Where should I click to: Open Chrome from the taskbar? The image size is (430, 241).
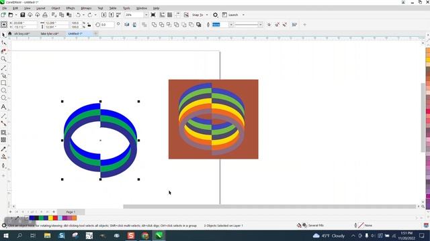click(145, 236)
